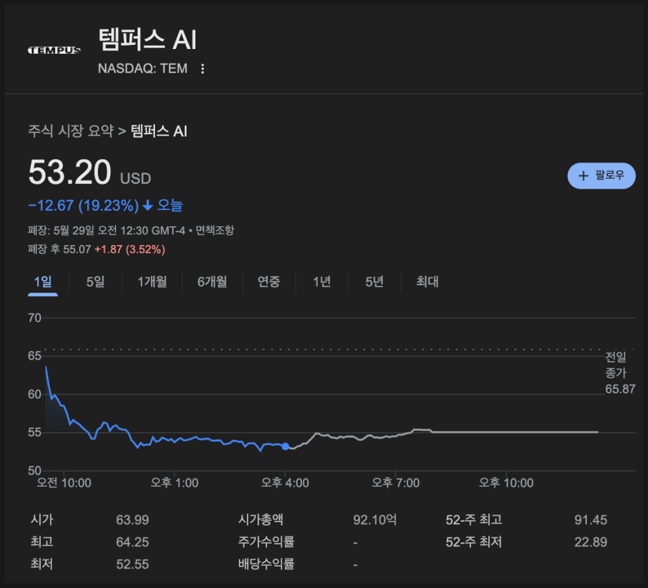The image size is (648, 588).
Task: Click the 오전 10:00 axis label
Action: click(64, 483)
